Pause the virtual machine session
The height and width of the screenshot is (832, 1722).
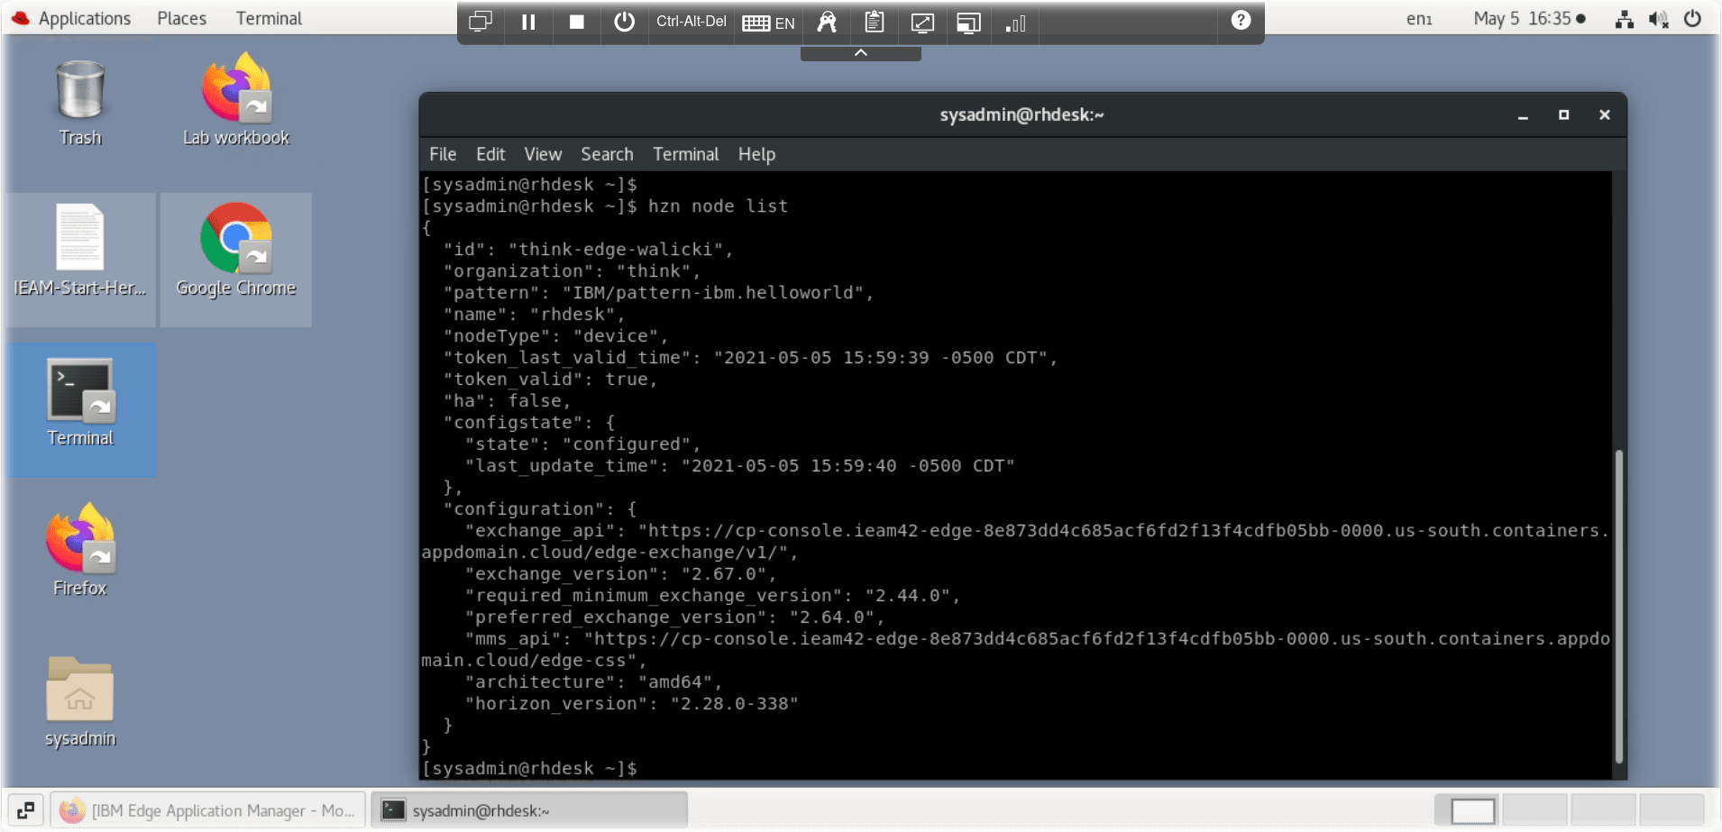click(528, 22)
